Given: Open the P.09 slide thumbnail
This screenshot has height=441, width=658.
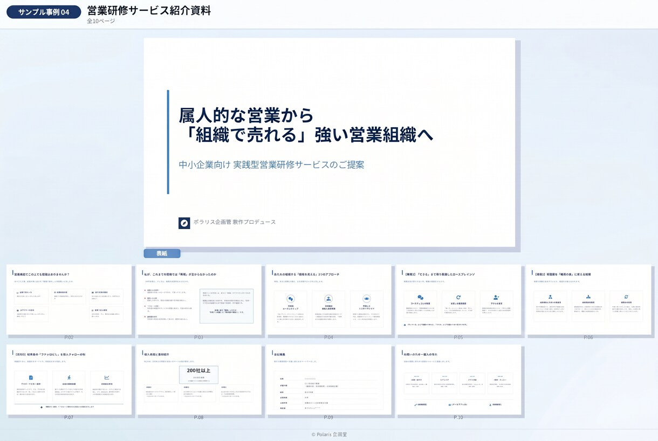Looking at the screenshot, I should pos(328,380).
